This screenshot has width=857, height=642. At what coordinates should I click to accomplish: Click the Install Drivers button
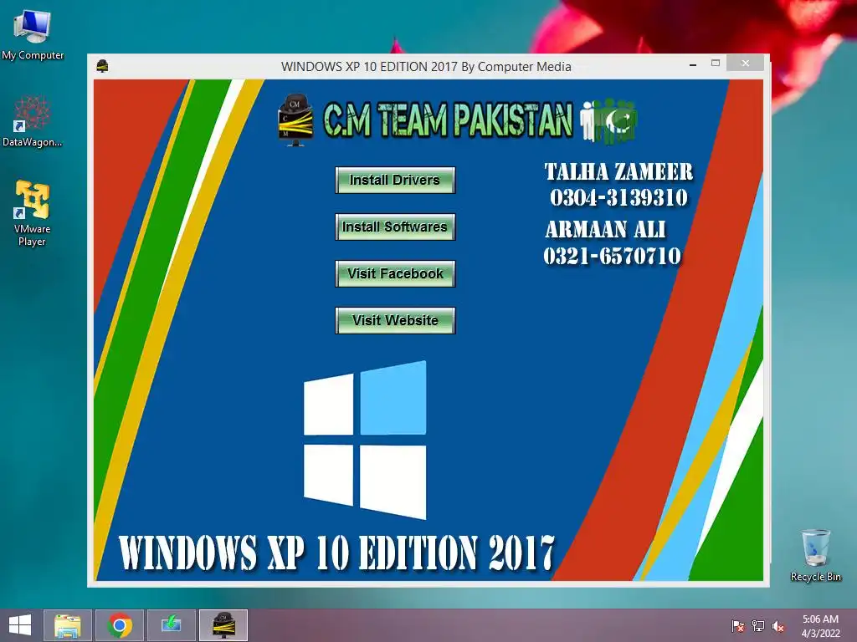[x=395, y=181]
